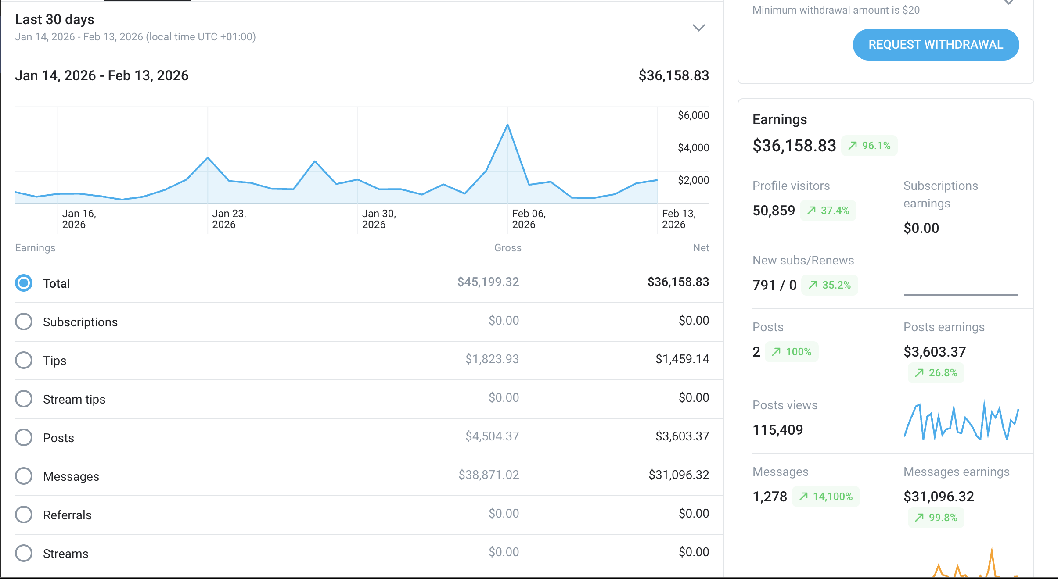Image resolution: width=1058 pixels, height=579 pixels.
Task: Select the Subscriptions radio button
Action: tap(24, 322)
